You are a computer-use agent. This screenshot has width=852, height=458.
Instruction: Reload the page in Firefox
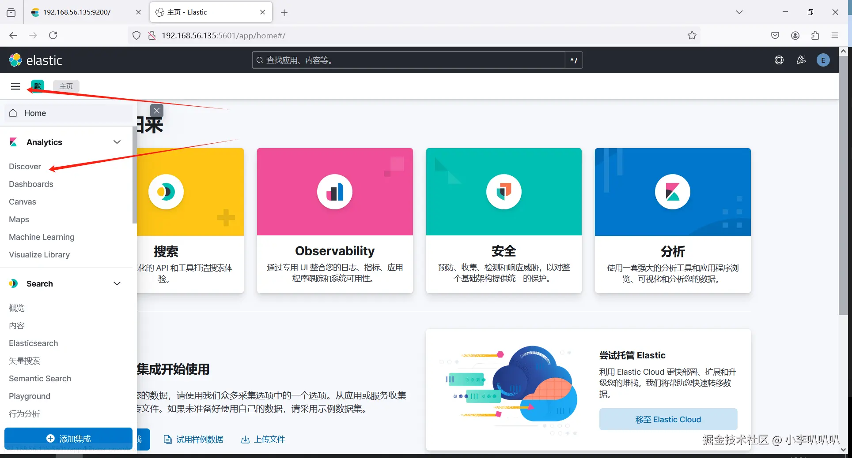pos(53,35)
